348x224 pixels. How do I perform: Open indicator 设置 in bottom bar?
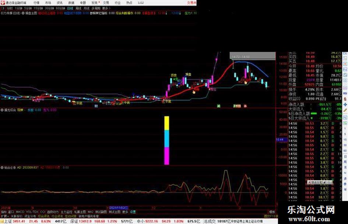133,212
